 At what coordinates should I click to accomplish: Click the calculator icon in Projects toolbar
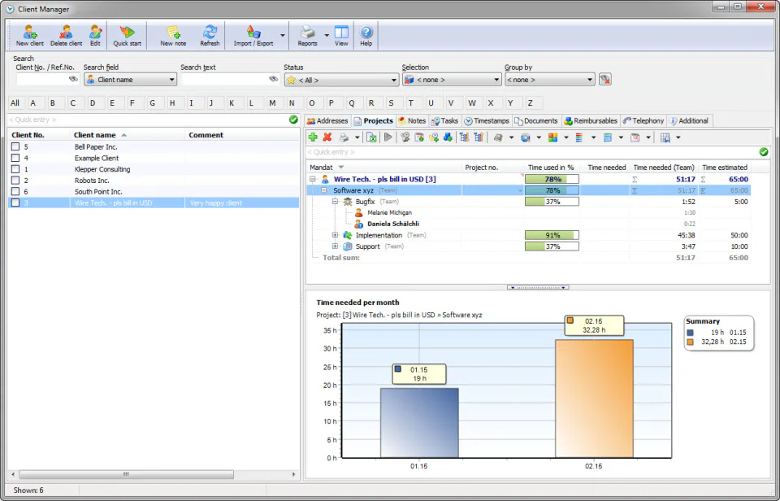click(608, 137)
